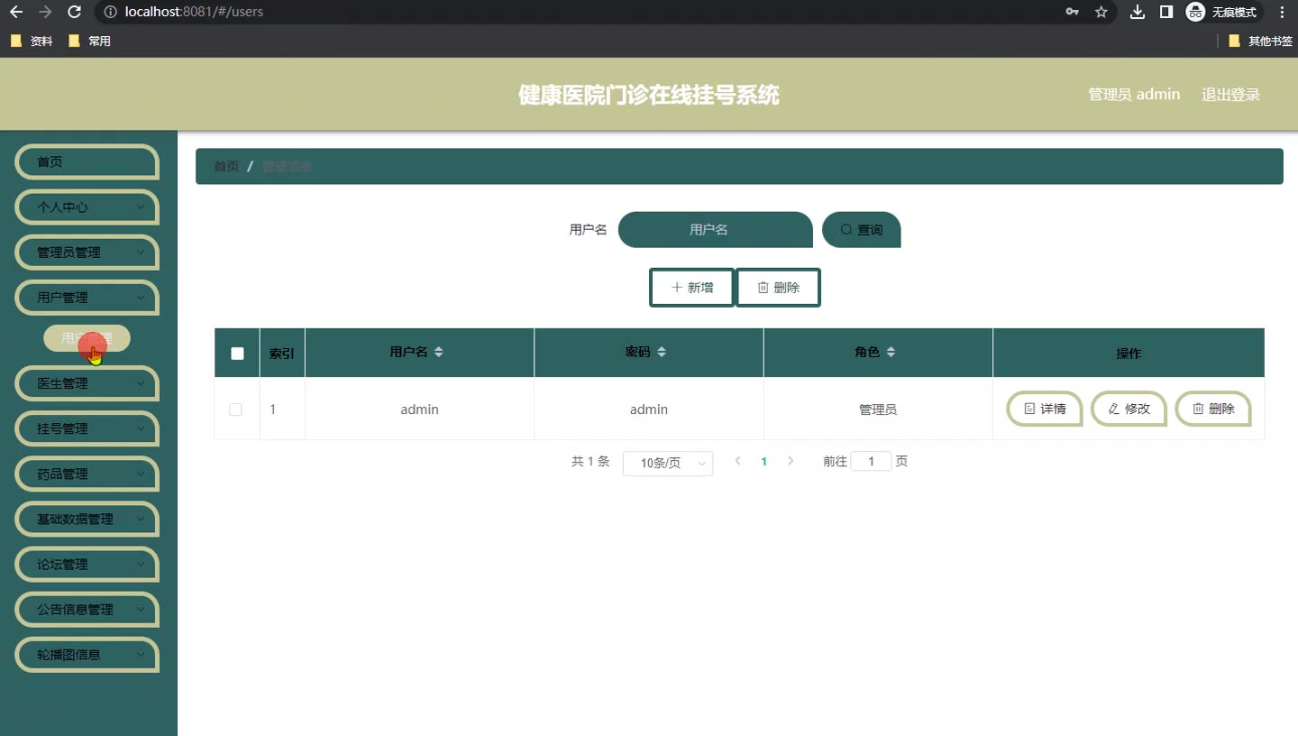Open the 10条/页 page size dropdown
This screenshot has height=736, width=1298.
point(668,463)
